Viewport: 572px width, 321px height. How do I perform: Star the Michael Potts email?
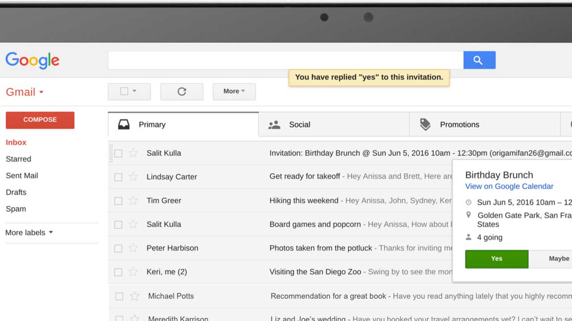pyautogui.click(x=135, y=296)
